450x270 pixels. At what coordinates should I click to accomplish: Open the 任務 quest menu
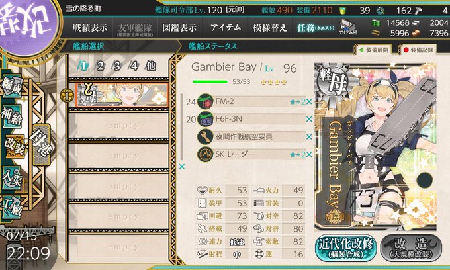coord(316,28)
